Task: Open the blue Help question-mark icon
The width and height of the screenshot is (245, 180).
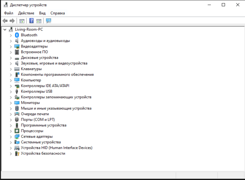Action: [x=31, y=21]
